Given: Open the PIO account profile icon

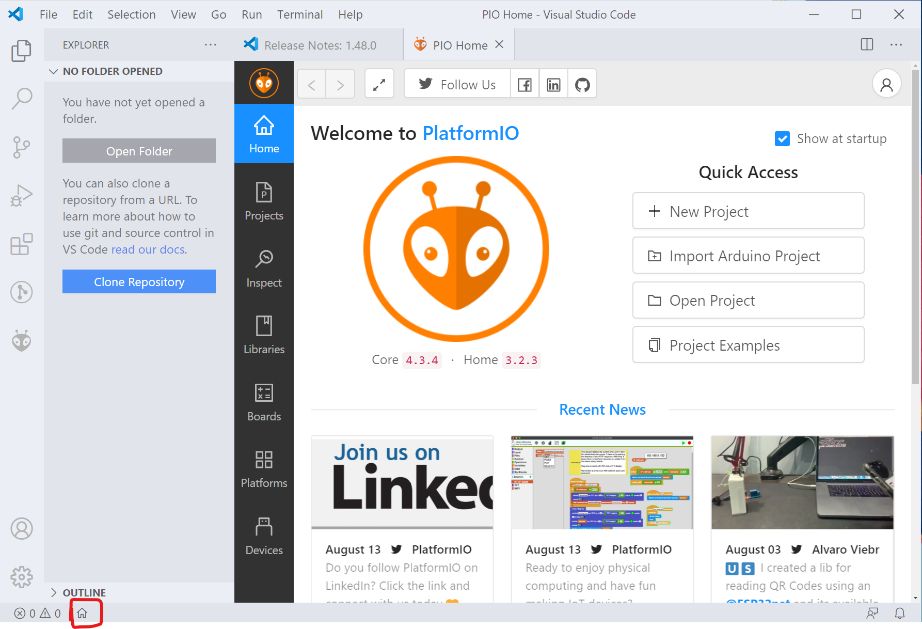Looking at the screenshot, I should [x=886, y=84].
